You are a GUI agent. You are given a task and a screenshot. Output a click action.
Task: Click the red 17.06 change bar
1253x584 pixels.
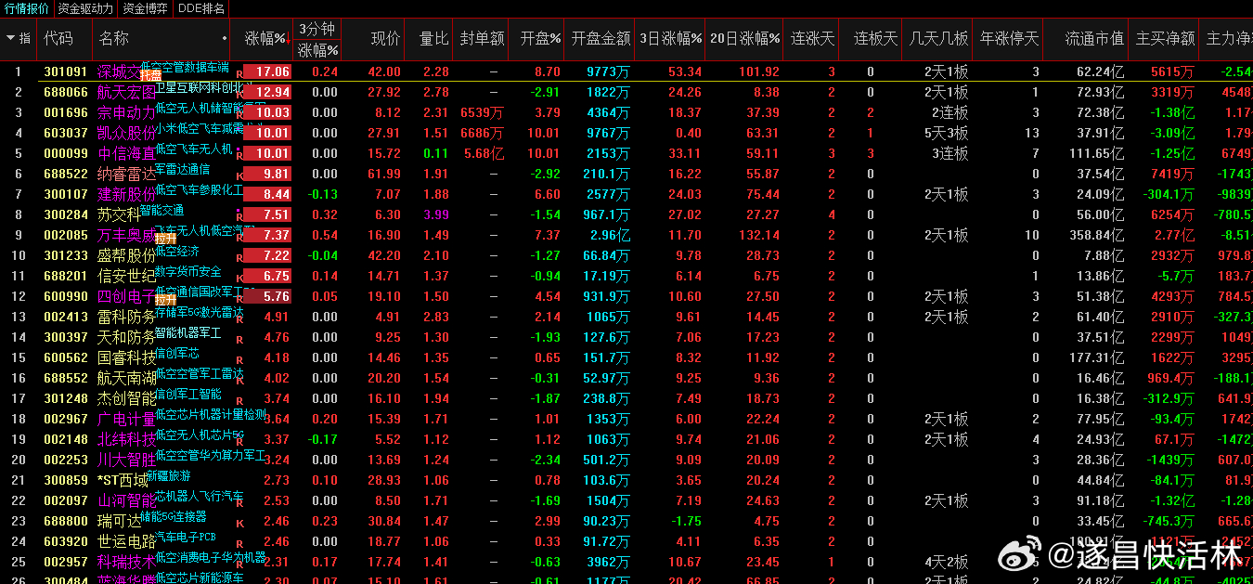click(267, 71)
